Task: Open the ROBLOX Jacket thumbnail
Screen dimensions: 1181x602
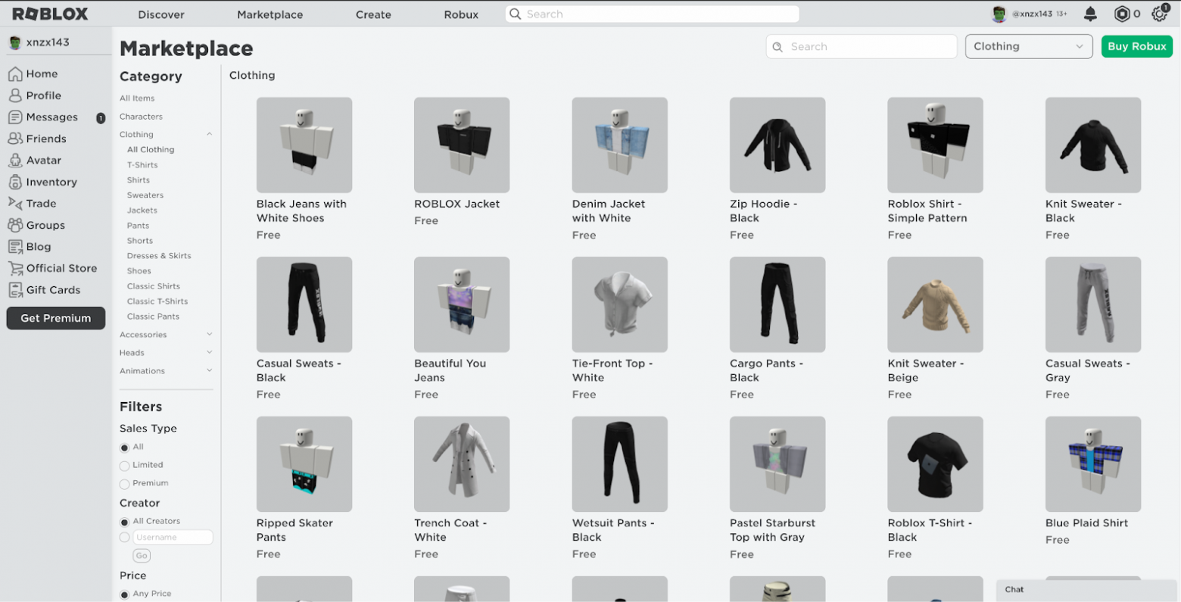Action: 462,145
